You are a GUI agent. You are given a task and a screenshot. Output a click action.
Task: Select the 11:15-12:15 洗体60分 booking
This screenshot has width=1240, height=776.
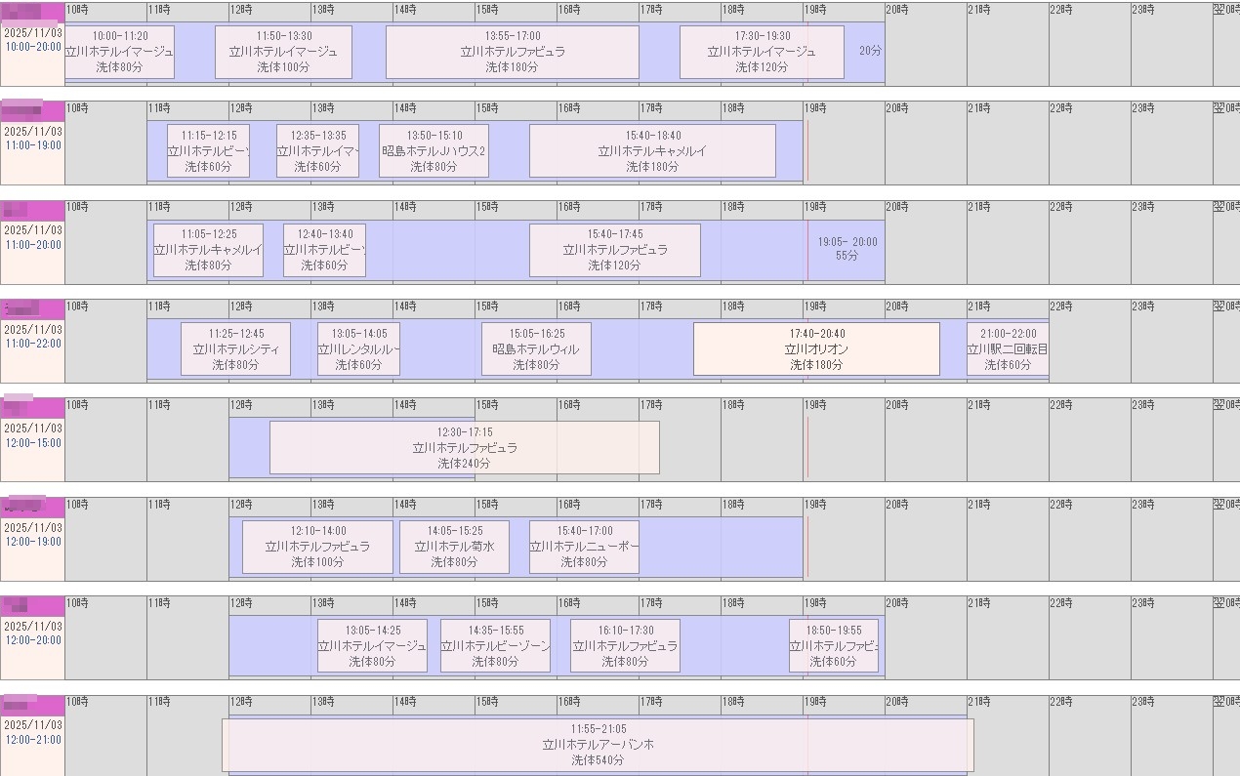click(208, 151)
